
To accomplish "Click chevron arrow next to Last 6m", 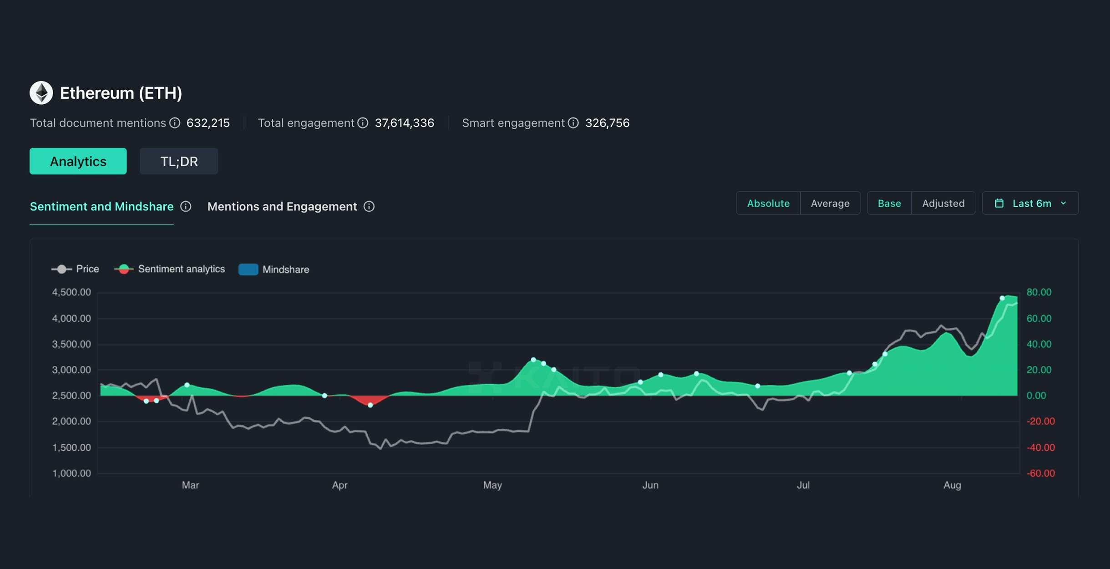I will click(x=1064, y=203).
